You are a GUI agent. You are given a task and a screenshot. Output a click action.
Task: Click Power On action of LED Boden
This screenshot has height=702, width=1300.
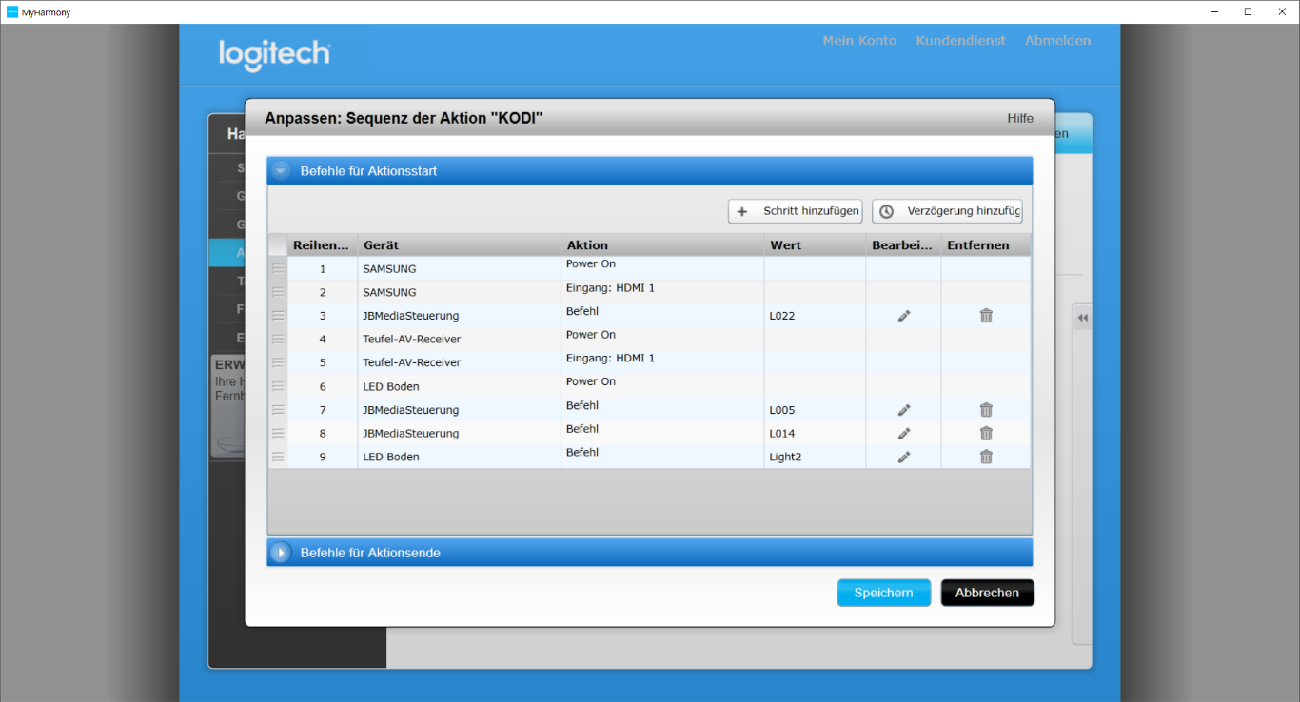[591, 382]
